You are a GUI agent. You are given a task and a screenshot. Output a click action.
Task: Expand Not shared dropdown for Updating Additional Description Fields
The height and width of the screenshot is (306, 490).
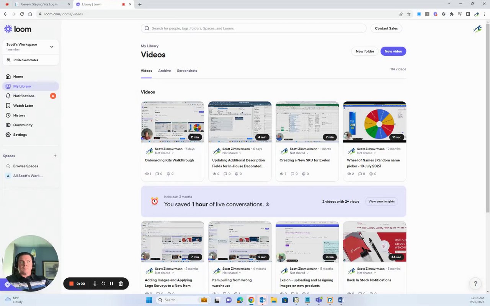[232, 153]
